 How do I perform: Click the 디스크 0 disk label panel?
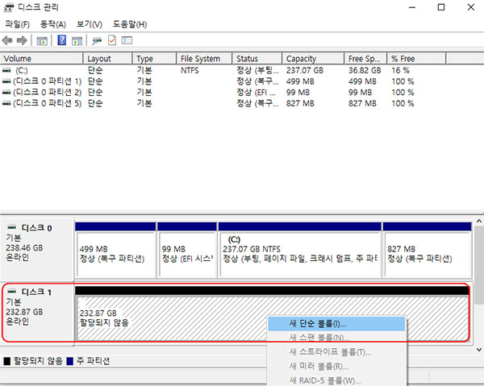tap(37, 248)
